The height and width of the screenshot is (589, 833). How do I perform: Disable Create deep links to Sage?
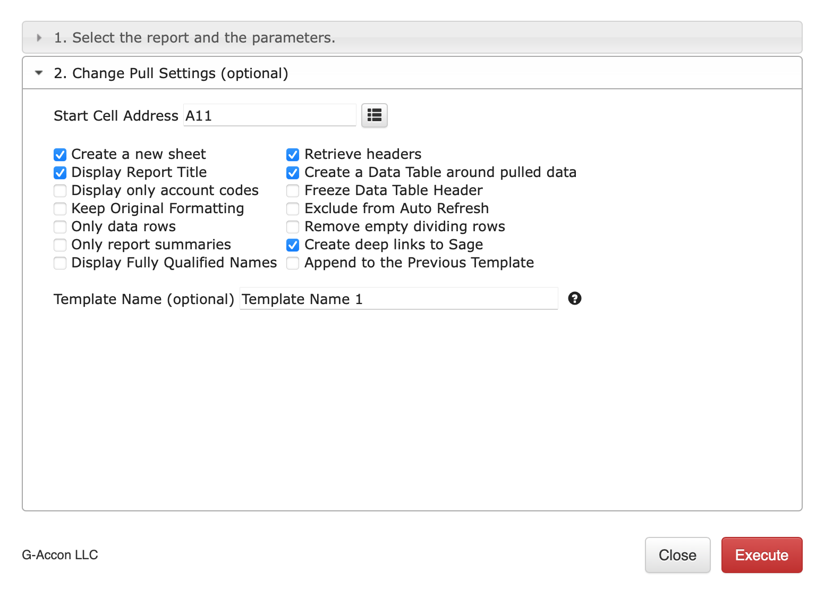(x=293, y=245)
